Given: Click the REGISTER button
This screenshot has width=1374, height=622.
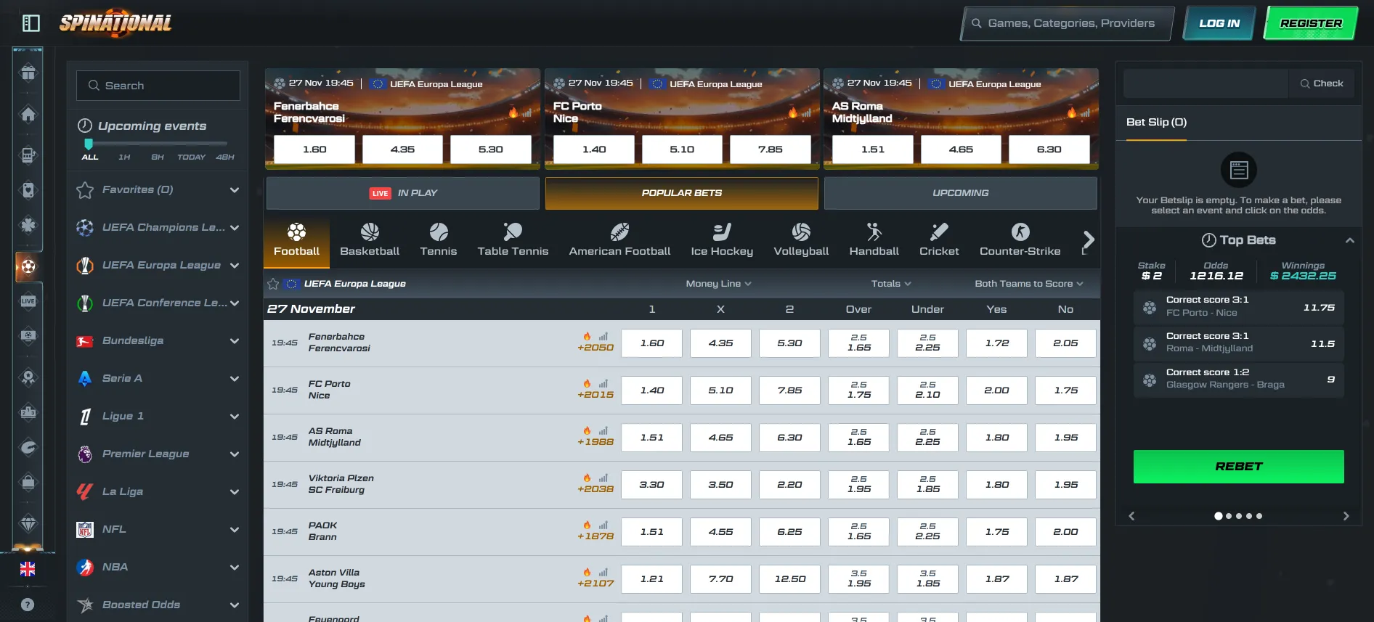Looking at the screenshot, I should (1311, 23).
